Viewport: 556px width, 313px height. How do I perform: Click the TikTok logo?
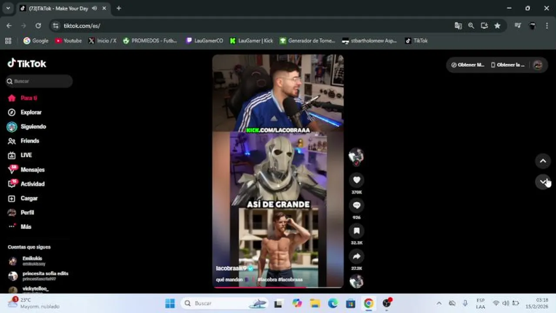click(27, 63)
